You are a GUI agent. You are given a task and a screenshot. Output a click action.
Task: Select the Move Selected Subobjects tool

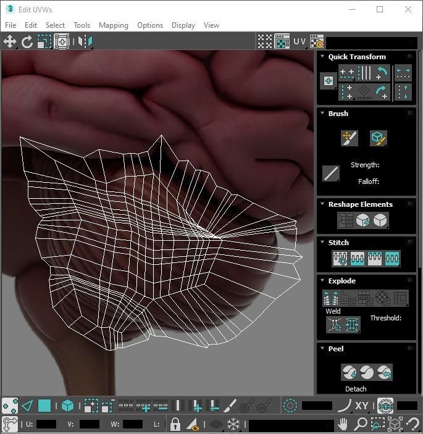pos(10,41)
